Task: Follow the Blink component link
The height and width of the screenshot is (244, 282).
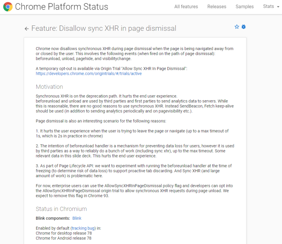Action: tap(77, 218)
